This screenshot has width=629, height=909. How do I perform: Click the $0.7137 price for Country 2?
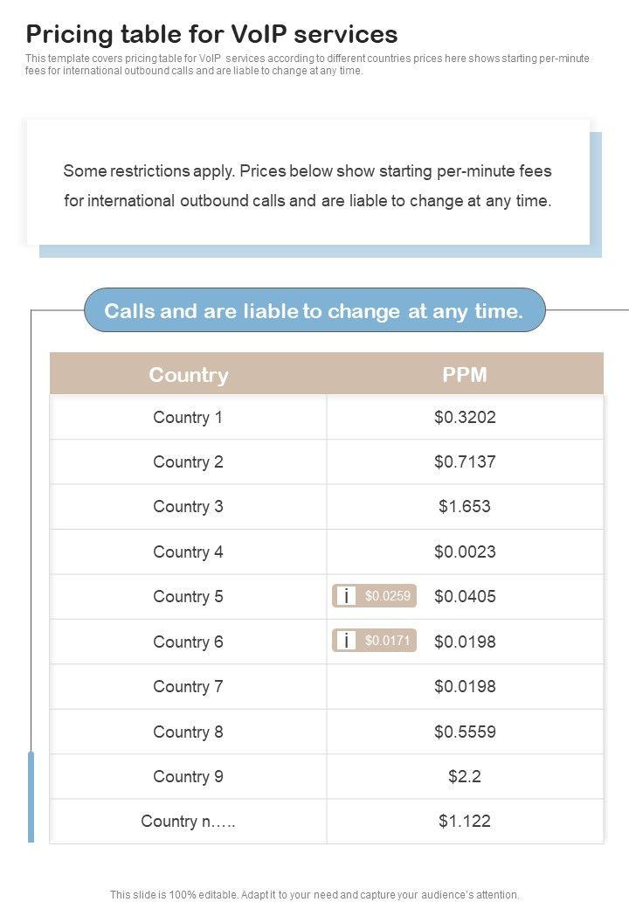465,461
